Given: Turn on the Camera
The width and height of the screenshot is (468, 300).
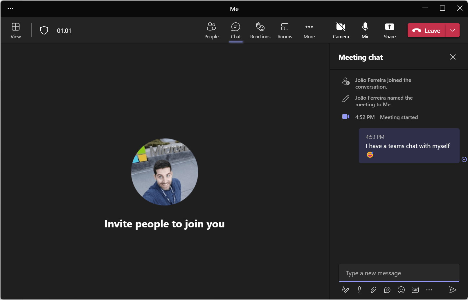Looking at the screenshot, I should tap(341, 30).
